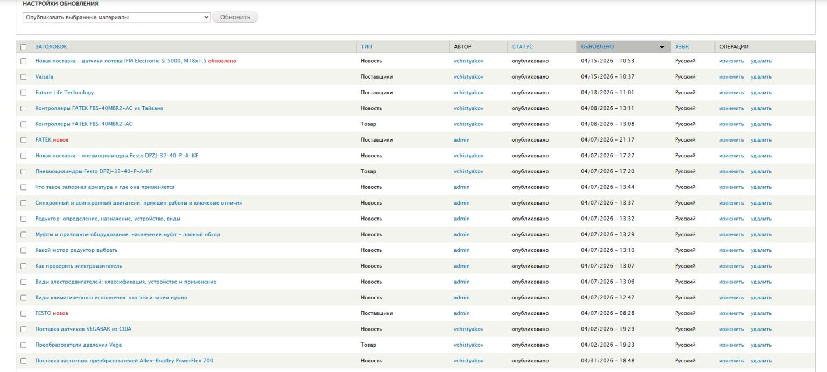Image resolution: width=827 pixels, height=372 pixels.
Task: Open Future Life Technology title link
Action: tap(65, 92)
